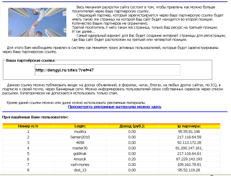Click IP address 217.118.64.61
The width and height of the screenshot is (231, 176).
(x=189, y=154)
